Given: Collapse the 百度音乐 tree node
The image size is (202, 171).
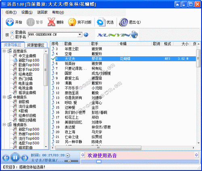Looking at the screenshot, I should (4, 51).
